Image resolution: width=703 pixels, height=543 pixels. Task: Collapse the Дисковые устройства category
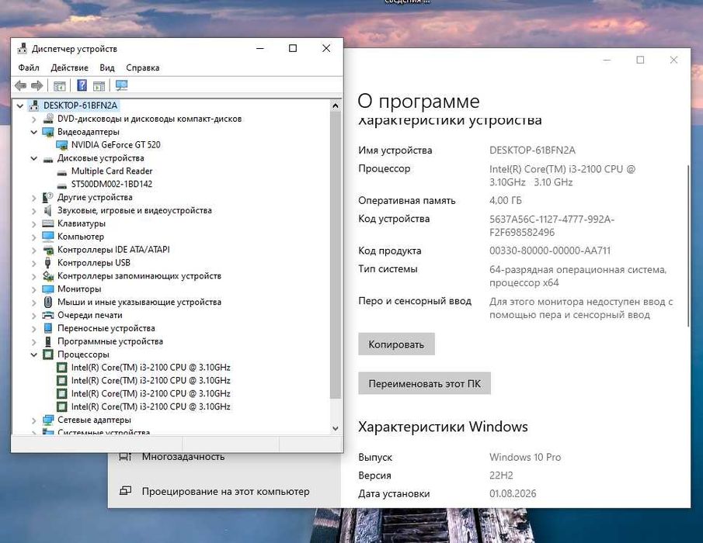[34, 158]
